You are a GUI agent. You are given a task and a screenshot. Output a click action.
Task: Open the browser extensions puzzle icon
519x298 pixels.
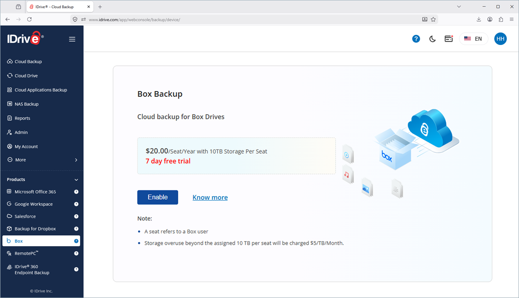point(501,20)
